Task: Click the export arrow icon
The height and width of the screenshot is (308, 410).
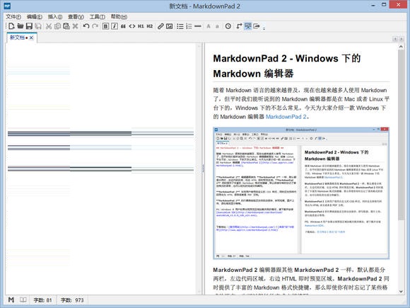Action: click(257, 26)
